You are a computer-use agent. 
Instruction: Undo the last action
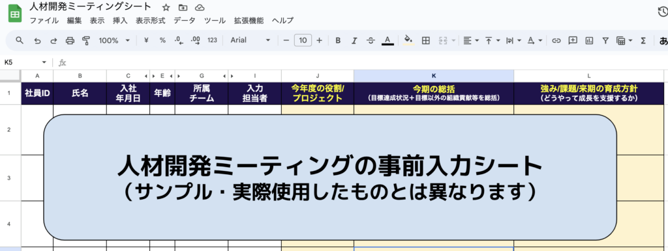(37, 40)
